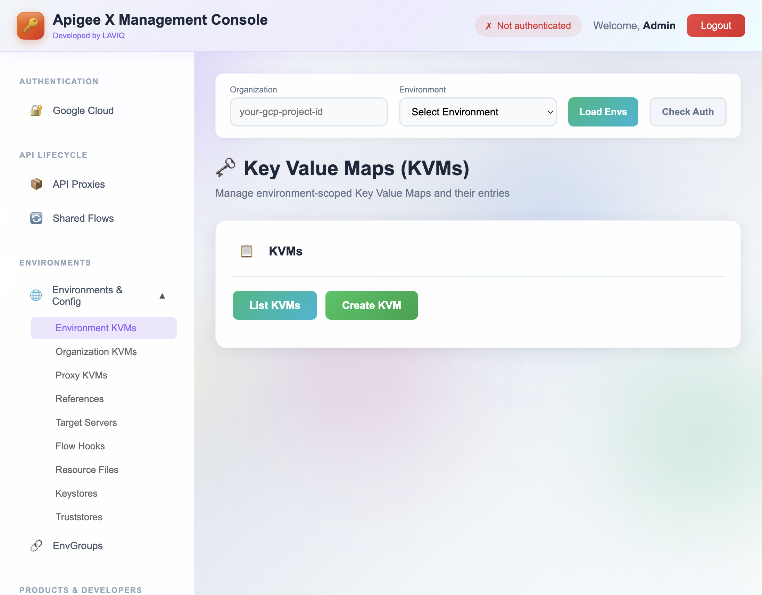Viewport: 762px width, 595px height.
Task: Open the Select Environment dropdown
Action: coord(478,112)
